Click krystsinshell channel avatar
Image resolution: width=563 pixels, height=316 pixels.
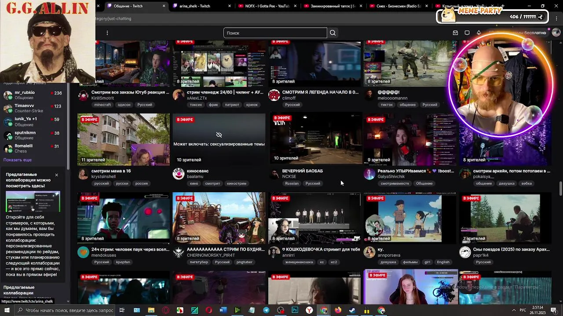click(83, 174)
